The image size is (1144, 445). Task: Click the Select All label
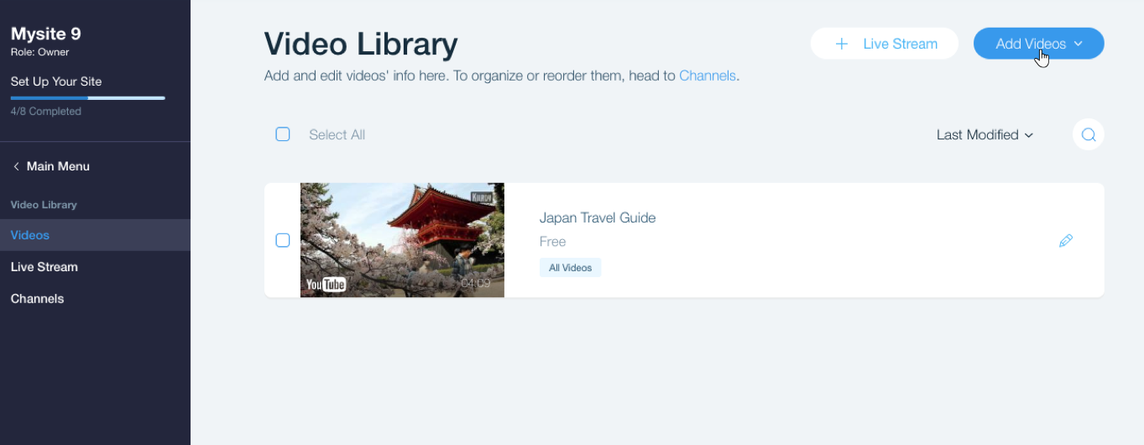[337, 134]
